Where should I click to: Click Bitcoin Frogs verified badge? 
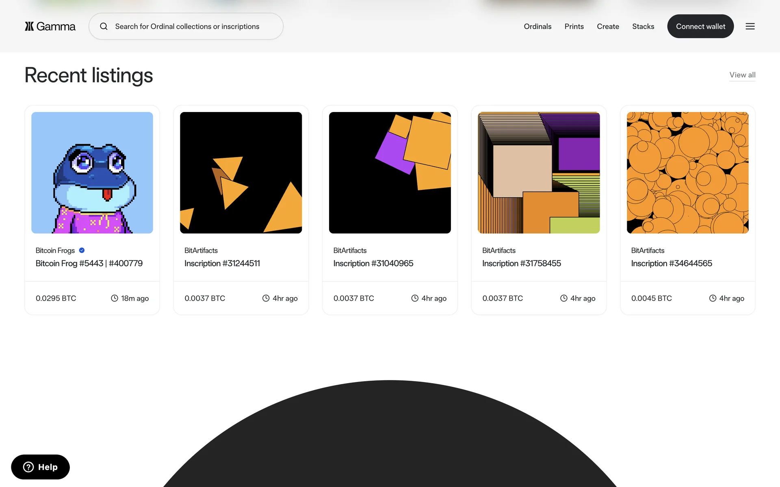click(x=82, y=250)
